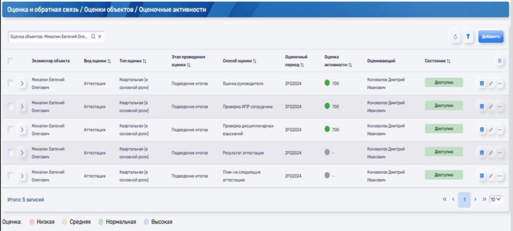Clear the search field with the X icon
This screenshot has width=513, height=231.
tap(100, 36)
